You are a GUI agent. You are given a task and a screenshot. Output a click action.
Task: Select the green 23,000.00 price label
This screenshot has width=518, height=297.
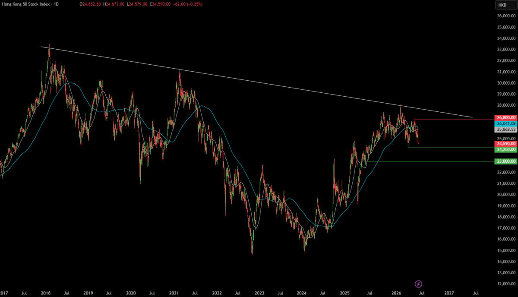point(506,161)
